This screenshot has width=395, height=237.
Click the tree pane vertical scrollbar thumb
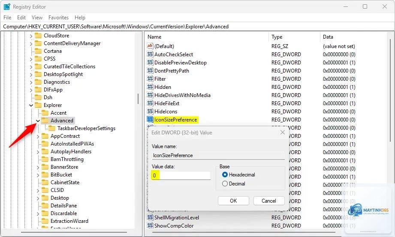coord(138,99)
